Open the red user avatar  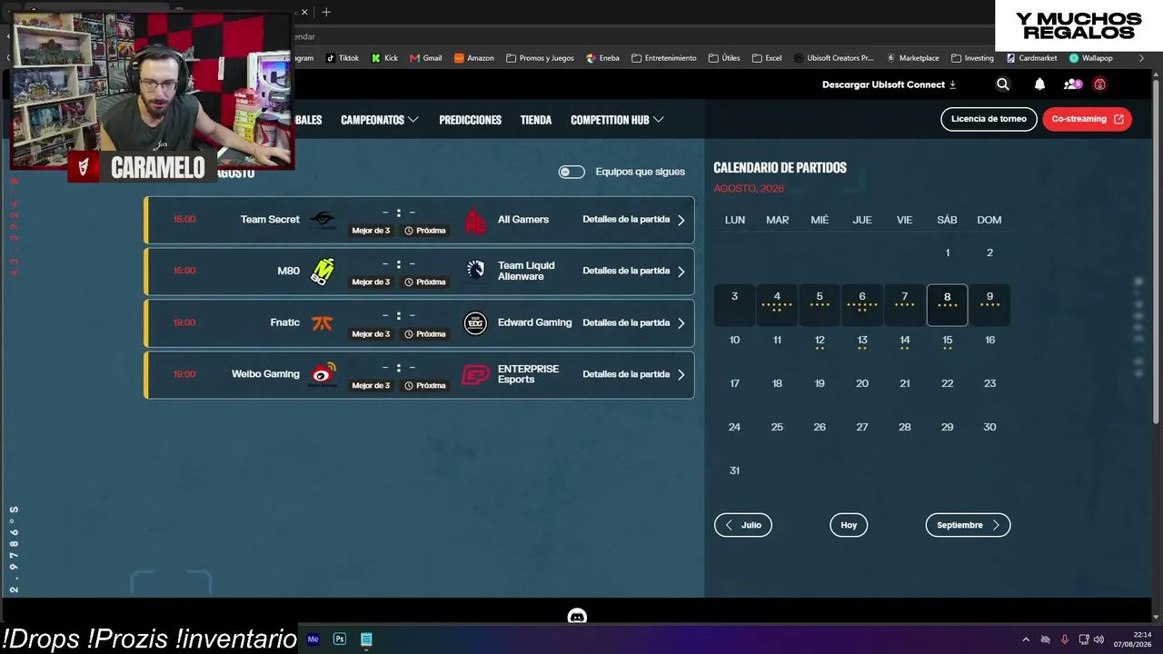pos(1099,84)
